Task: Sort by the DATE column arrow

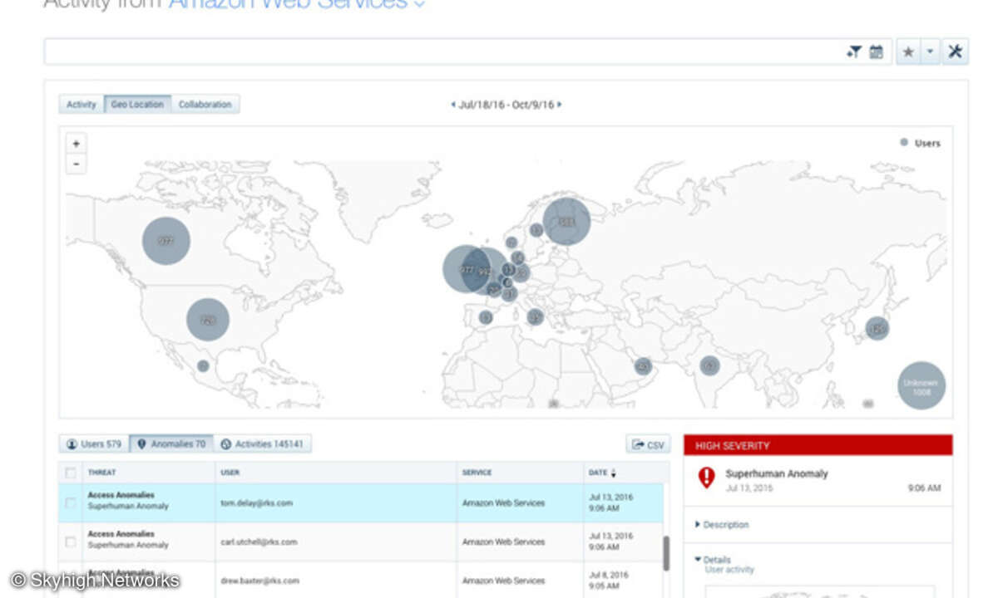Action: [614, 473]
